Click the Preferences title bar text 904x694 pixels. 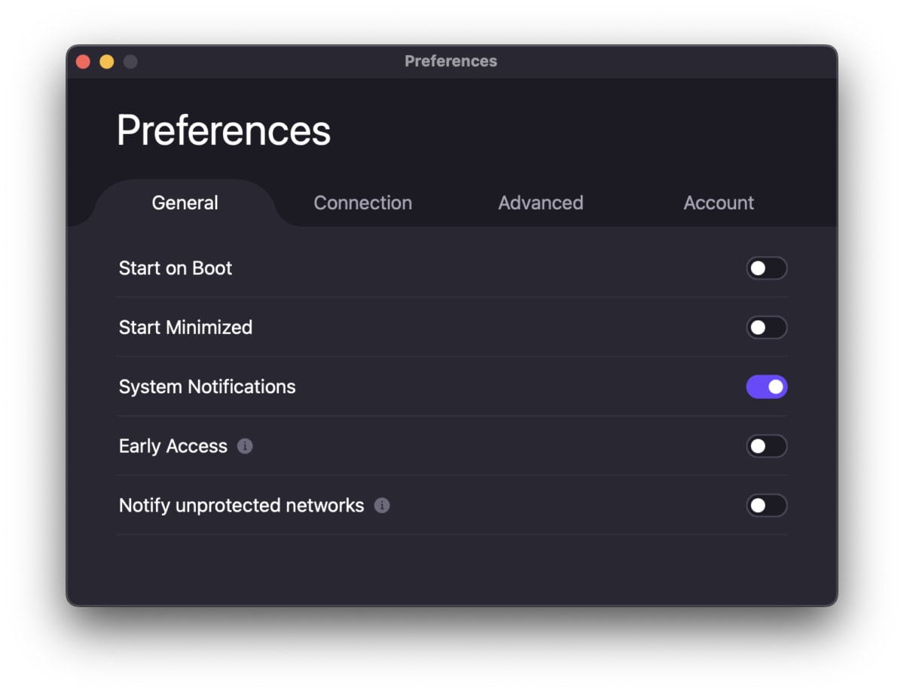click(450, 61)
